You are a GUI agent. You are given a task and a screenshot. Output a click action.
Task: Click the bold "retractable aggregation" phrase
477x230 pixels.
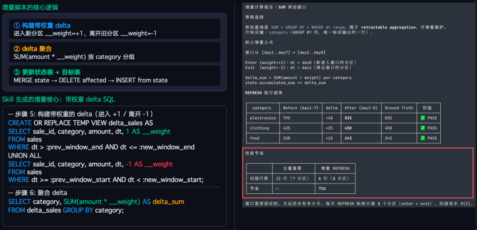pyautogui.click(x=389, y=27)
